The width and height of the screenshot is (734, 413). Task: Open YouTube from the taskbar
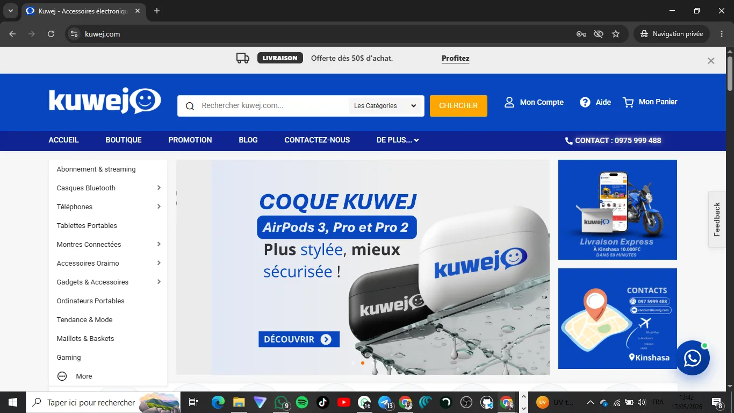click(344, 402)
